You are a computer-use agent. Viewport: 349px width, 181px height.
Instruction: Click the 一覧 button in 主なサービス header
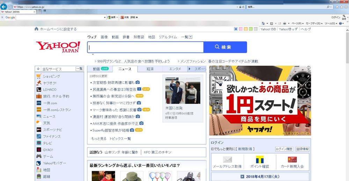coord(79,69)
